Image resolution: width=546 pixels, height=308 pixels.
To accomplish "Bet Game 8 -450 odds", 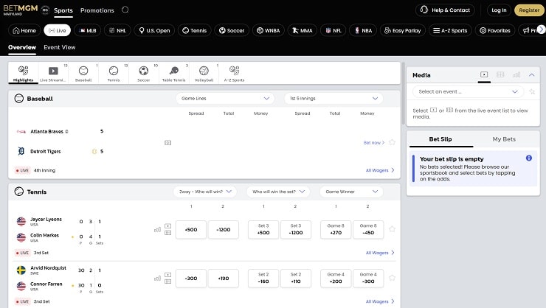I will point(368,229).
